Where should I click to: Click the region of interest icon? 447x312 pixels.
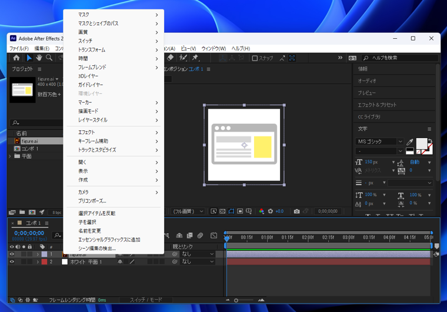pyautogui.click(x=240, y=211)
